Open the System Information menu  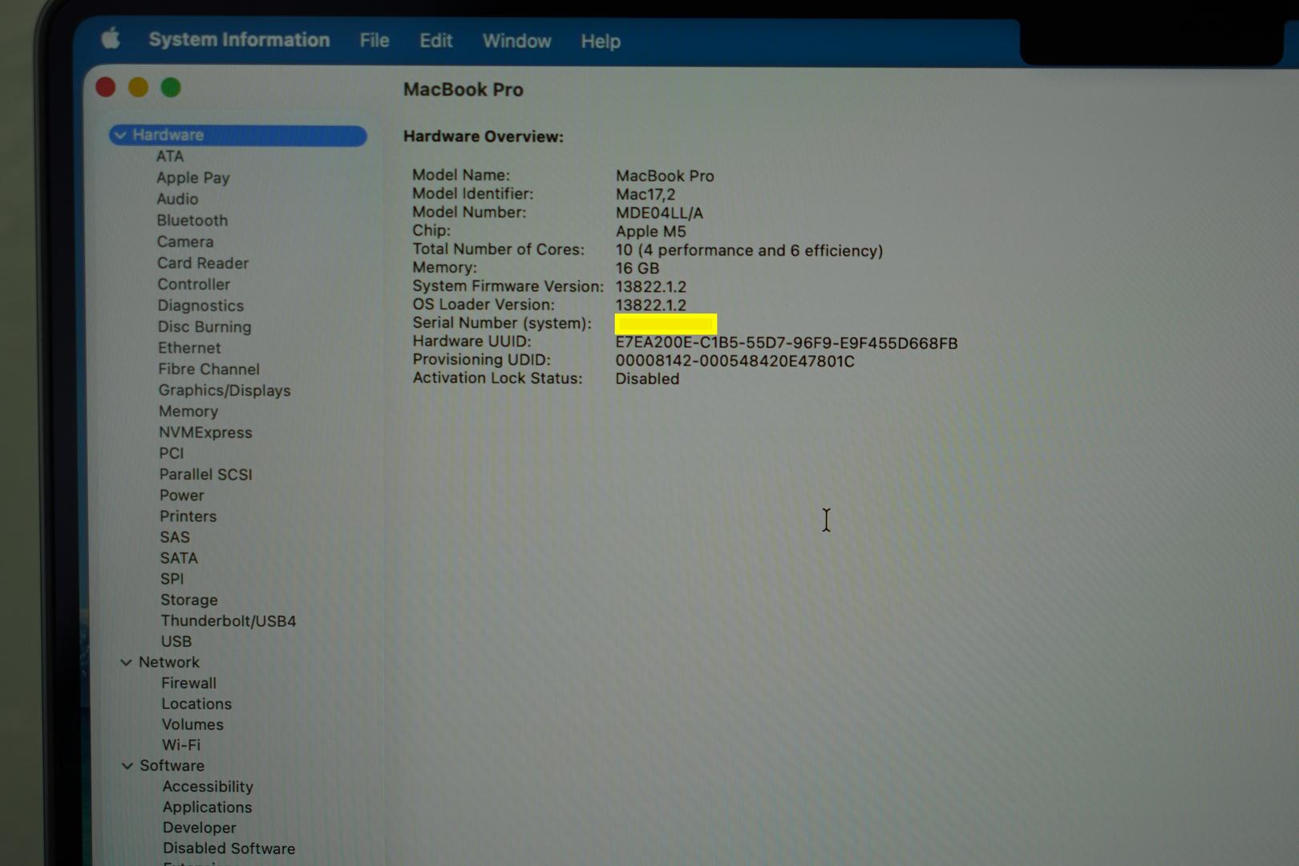coord(239,39)
